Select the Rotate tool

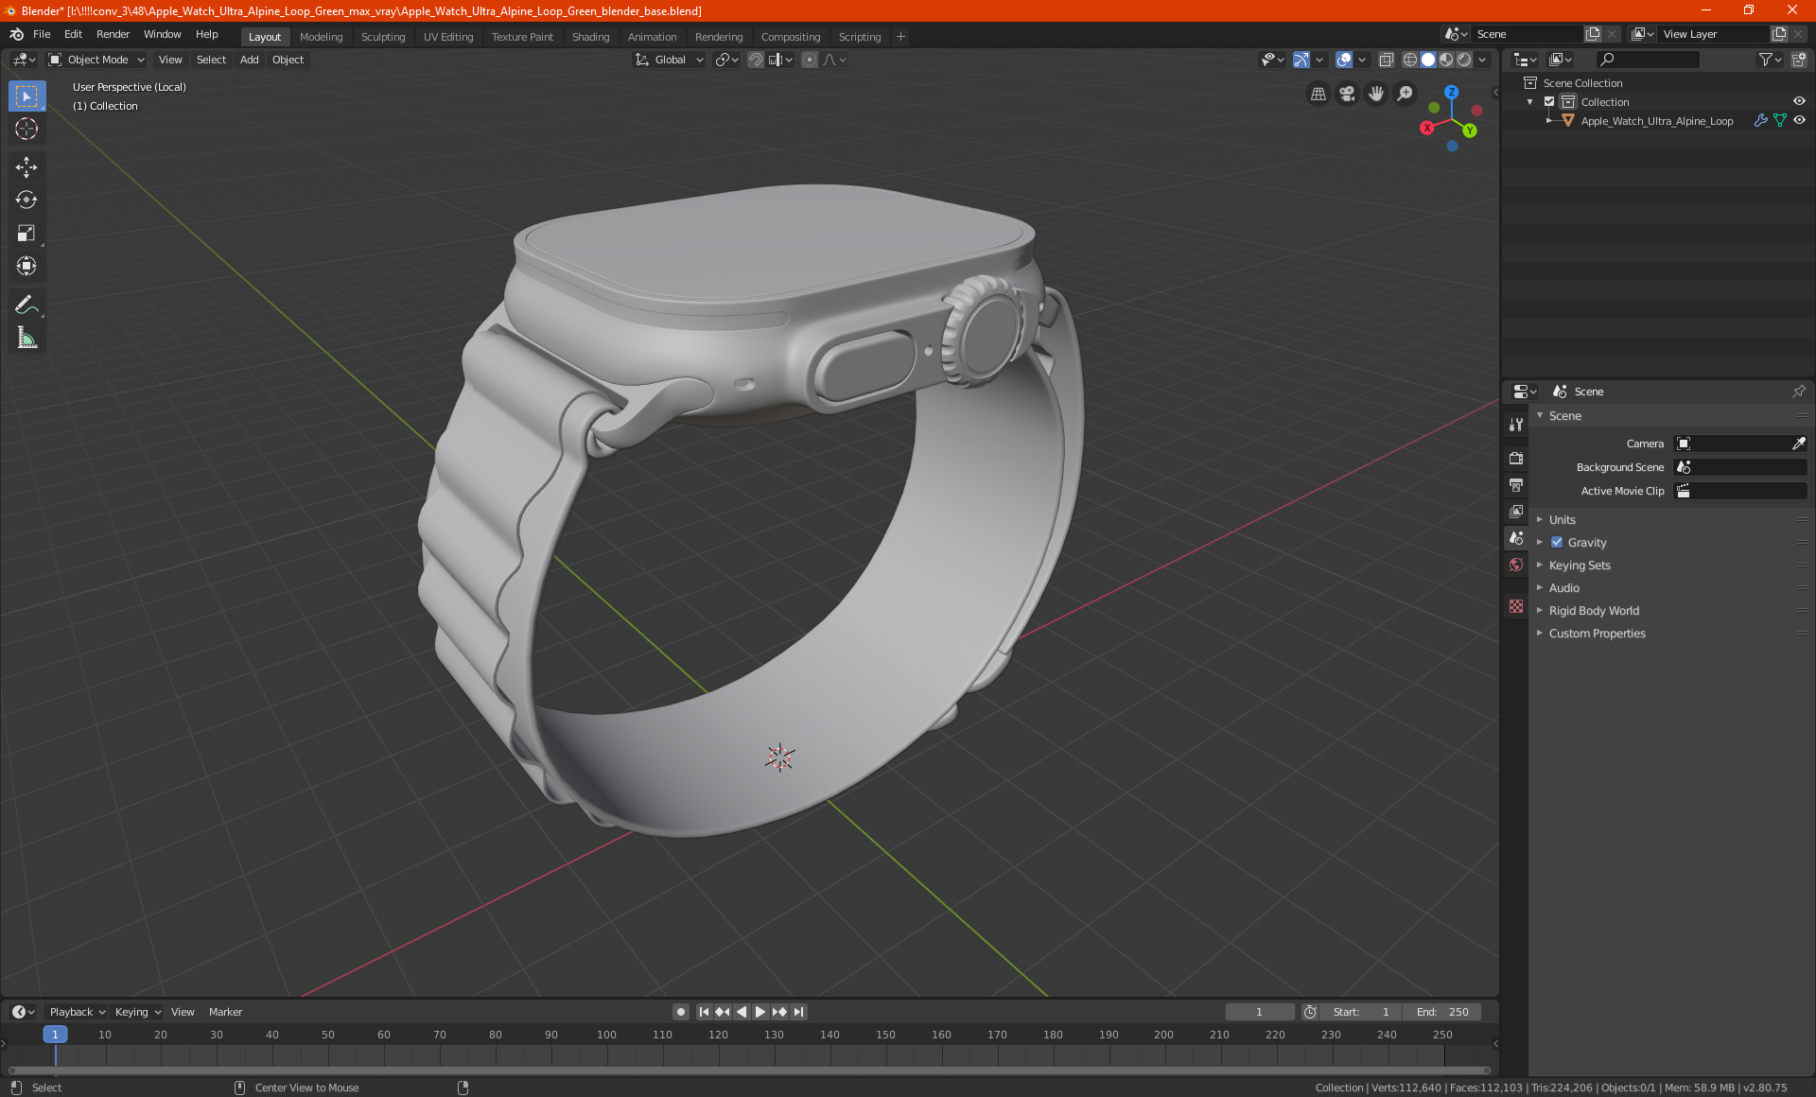(26, 200)
